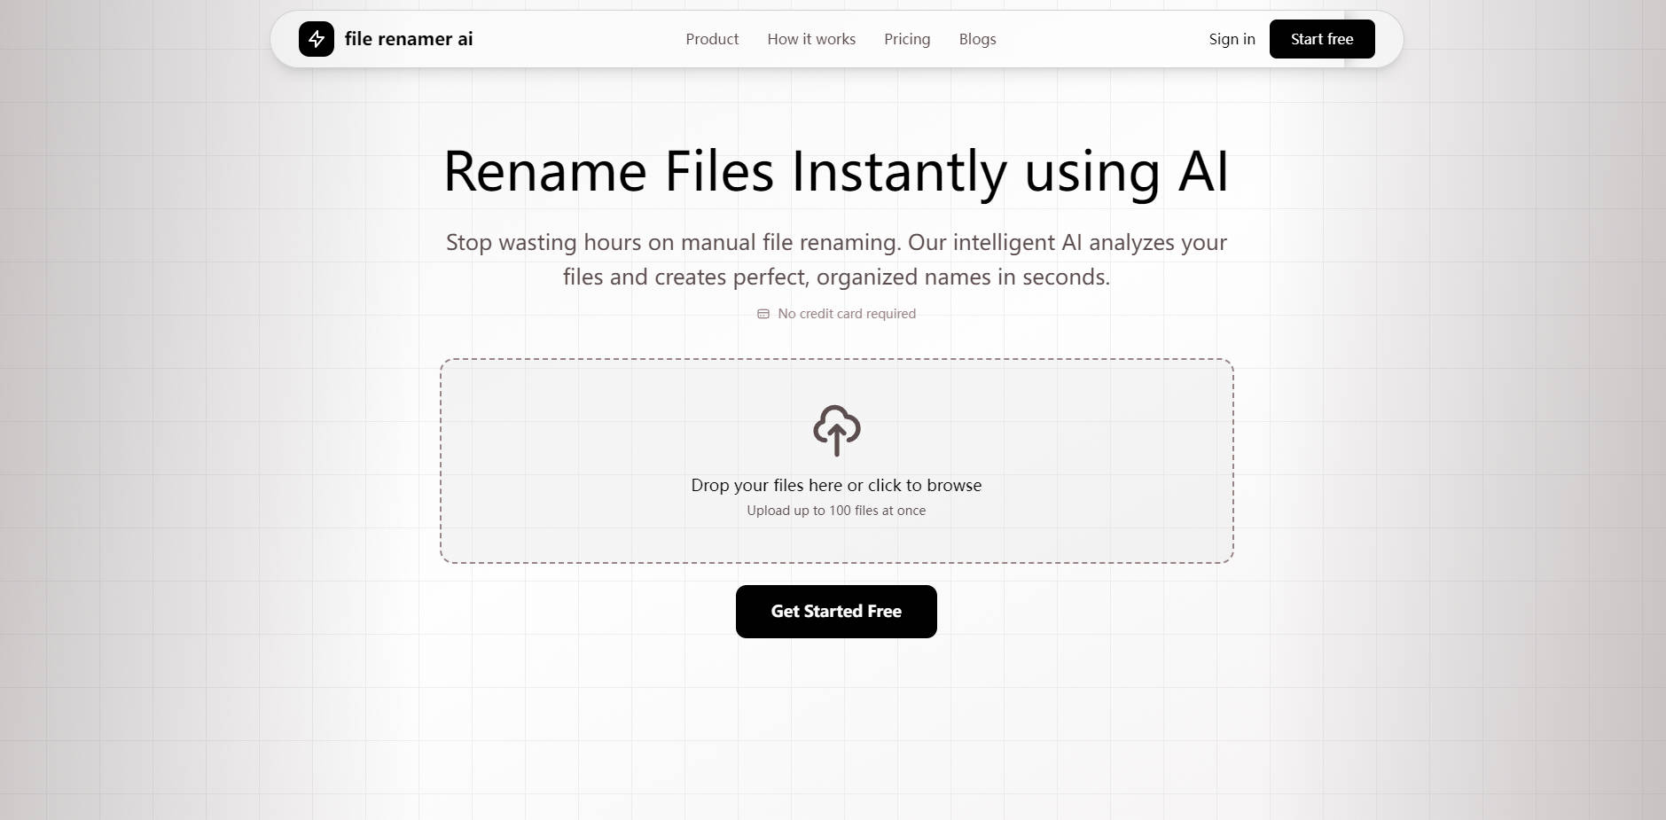
Task: Click the main headline 'Rename Files Instantly using AI'
Action: 835,172
